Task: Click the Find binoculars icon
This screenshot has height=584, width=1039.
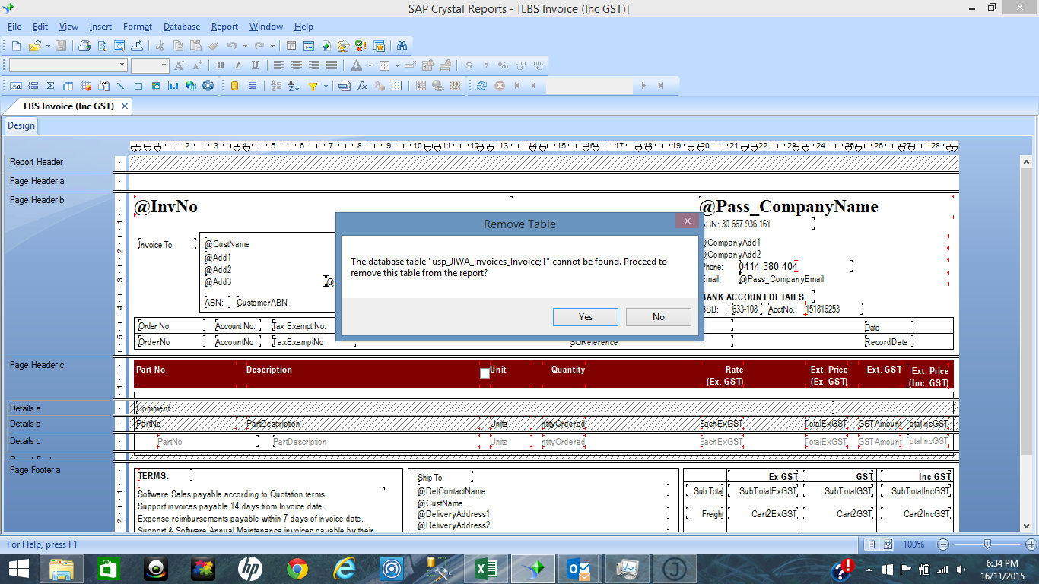Action: coord(402,46)
